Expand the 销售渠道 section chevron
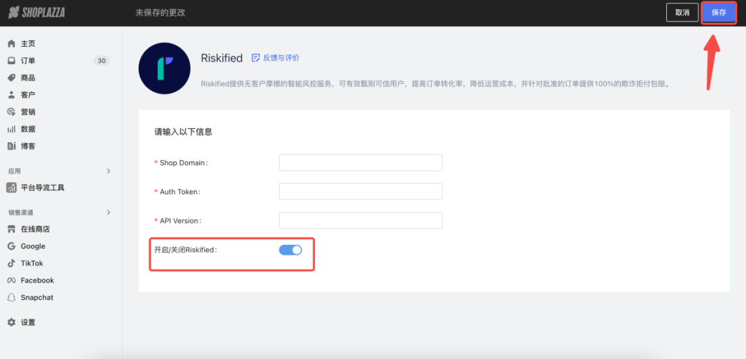Viewport: 746px width, 359px height. [x=109, y=213]
